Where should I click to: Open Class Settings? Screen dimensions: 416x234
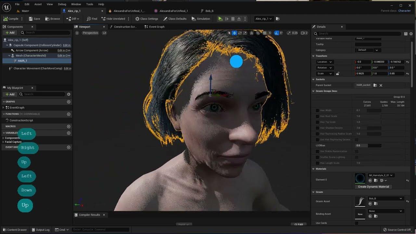(147, 19)
